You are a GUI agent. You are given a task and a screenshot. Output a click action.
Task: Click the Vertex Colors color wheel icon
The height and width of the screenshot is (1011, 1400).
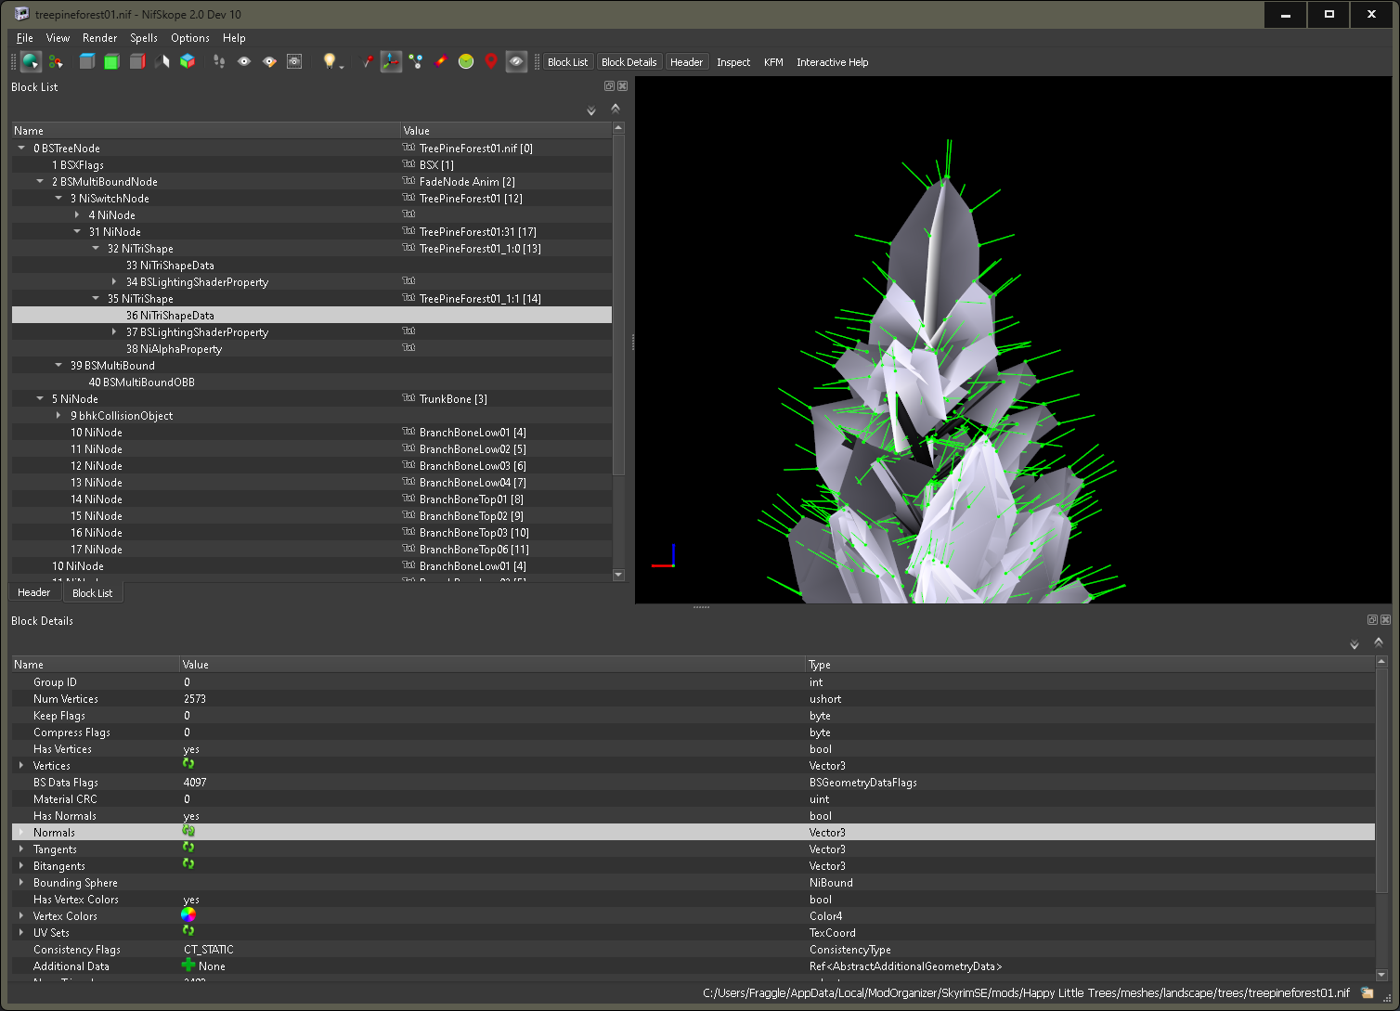188,915
